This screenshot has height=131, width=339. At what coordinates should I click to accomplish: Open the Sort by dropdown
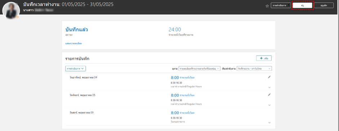[254, 69]
